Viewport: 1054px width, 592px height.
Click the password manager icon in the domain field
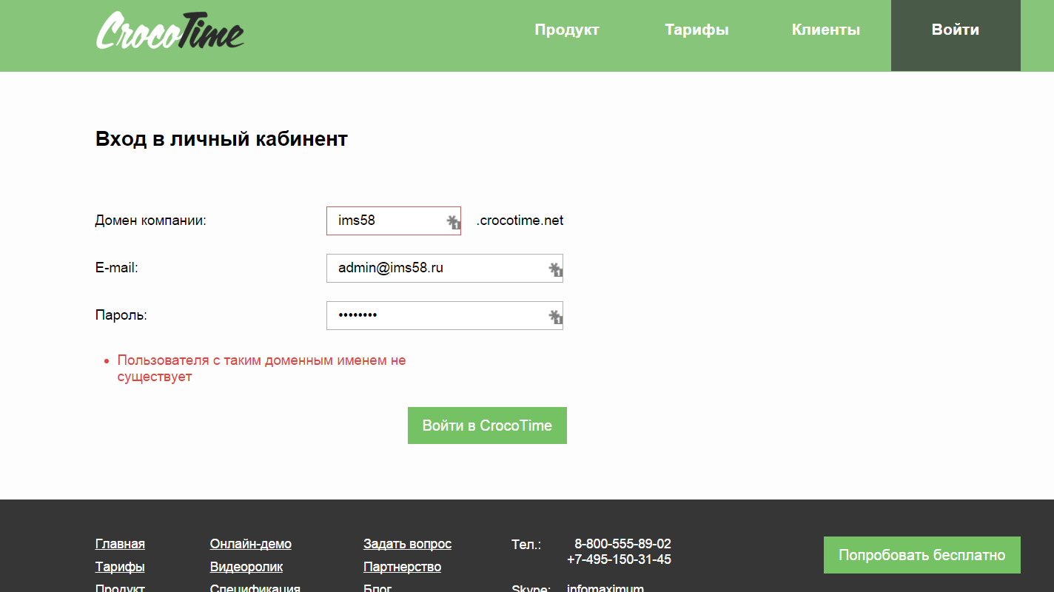coord(454,222)
